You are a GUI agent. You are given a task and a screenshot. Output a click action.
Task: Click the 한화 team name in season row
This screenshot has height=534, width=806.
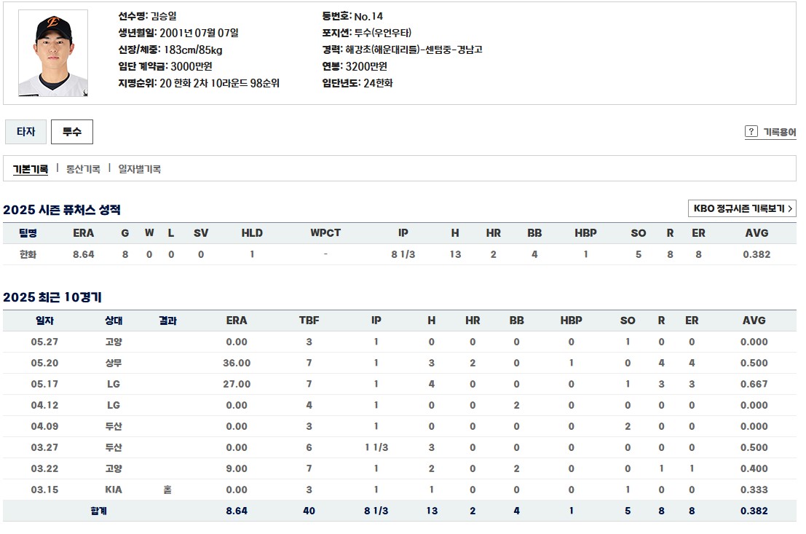[28, 254]
